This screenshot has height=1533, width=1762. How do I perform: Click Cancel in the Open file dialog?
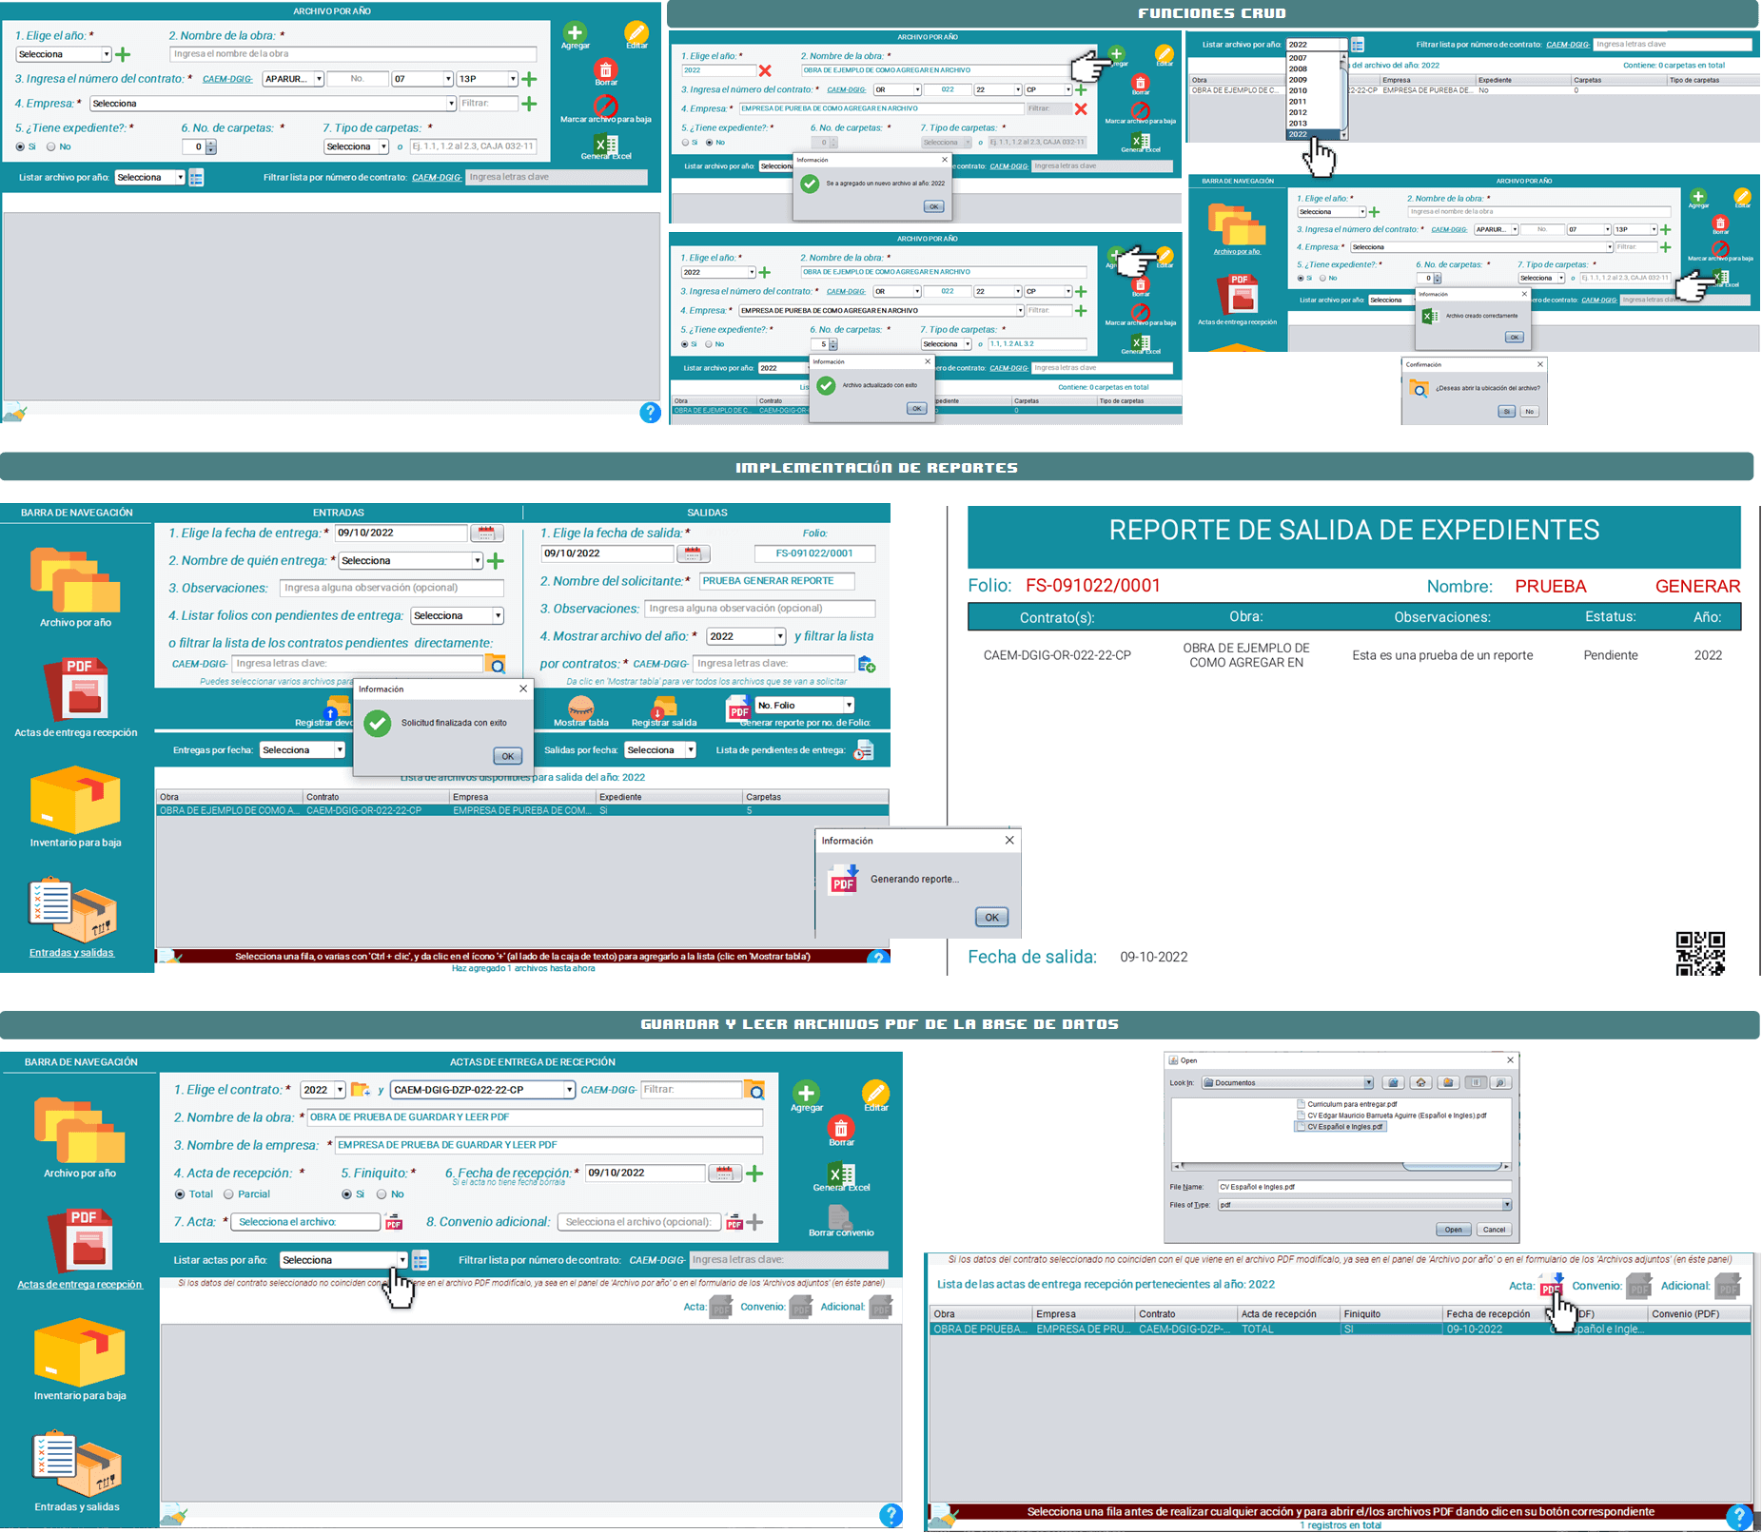click(1494, 1230)
